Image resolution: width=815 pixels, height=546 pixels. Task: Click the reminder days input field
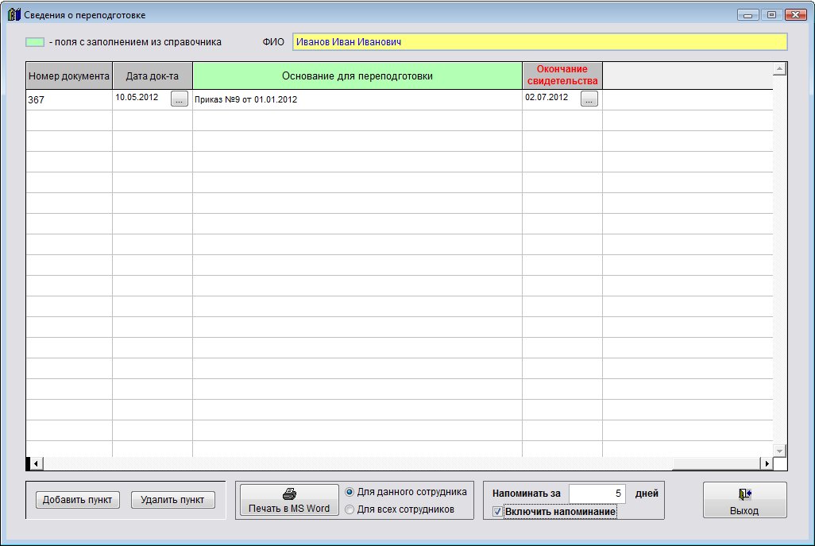click(x=597, y=494)
